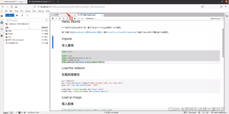
Task: Toggle simple mode switch in status bar
Action: pyautogui.click(x=11, y=113)
